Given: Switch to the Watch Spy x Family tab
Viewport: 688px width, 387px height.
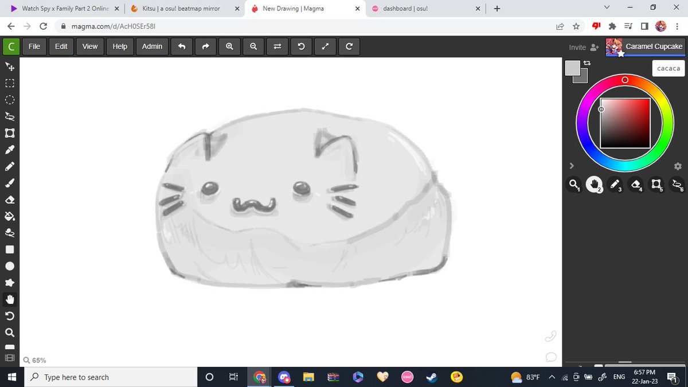Looking at the screenshot, I should coord(65,9).
